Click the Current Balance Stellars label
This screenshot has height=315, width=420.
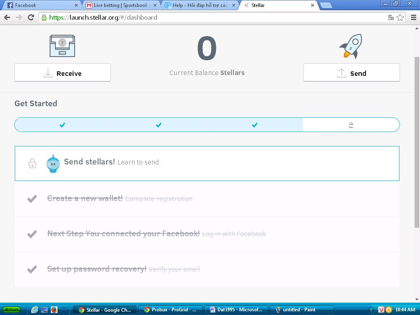pos(207,73)
